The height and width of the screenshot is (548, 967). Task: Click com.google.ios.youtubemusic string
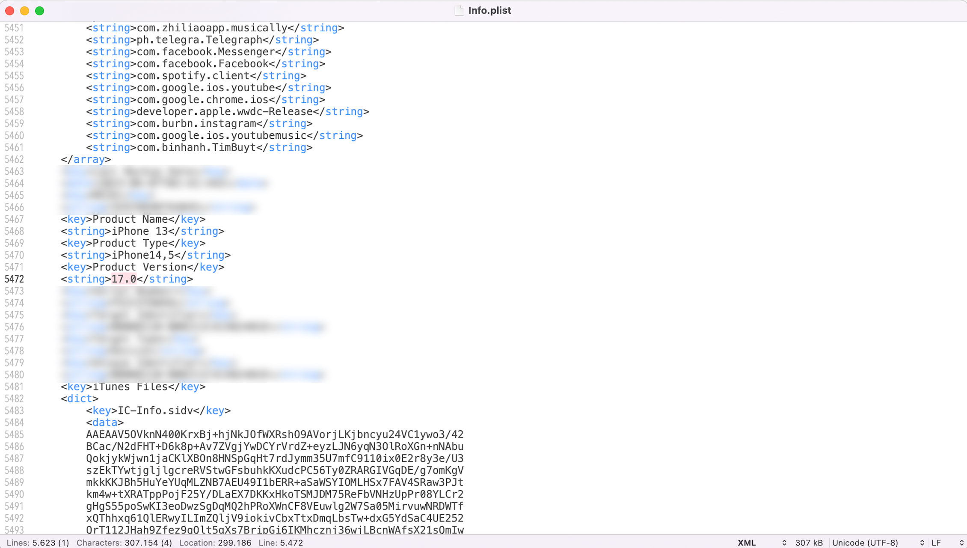[x=221, y=136]
